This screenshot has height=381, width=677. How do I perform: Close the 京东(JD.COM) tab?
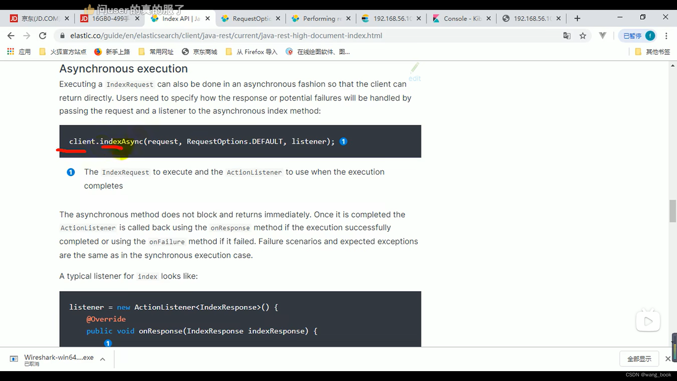[67, 18]
